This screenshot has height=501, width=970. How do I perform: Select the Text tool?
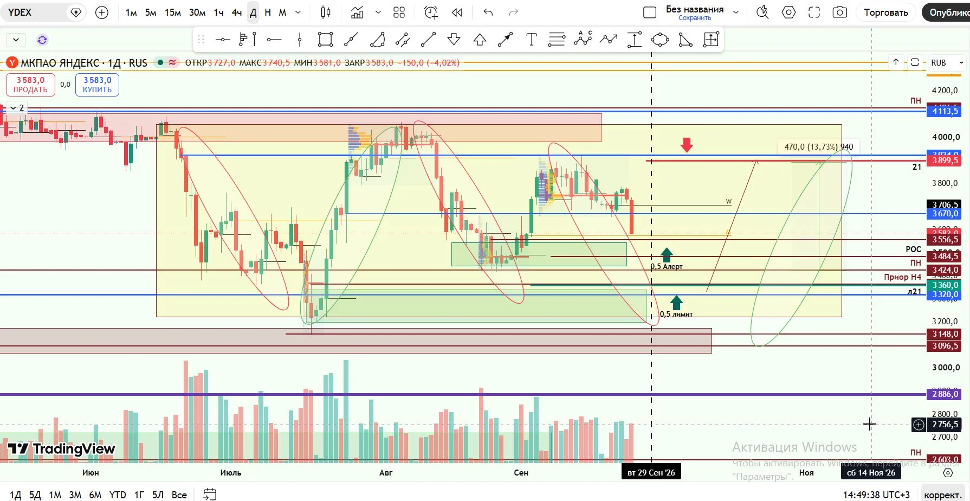(531, 40)
